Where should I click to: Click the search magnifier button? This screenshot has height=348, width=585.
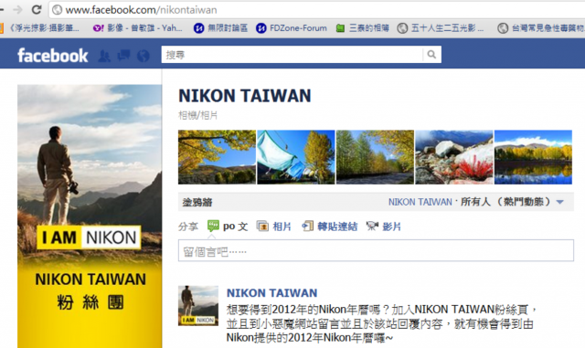click(431, 55)
